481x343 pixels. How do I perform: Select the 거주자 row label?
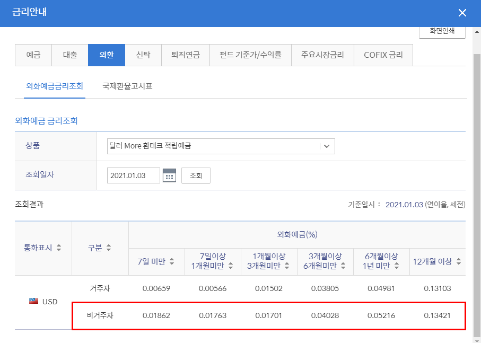click(x=100, y=288)
